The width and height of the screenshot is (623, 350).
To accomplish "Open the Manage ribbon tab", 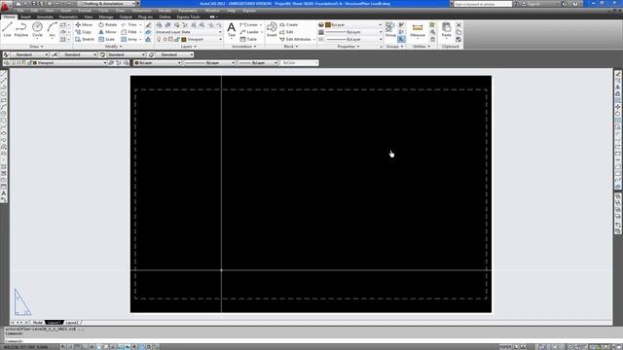I will 106,17.
